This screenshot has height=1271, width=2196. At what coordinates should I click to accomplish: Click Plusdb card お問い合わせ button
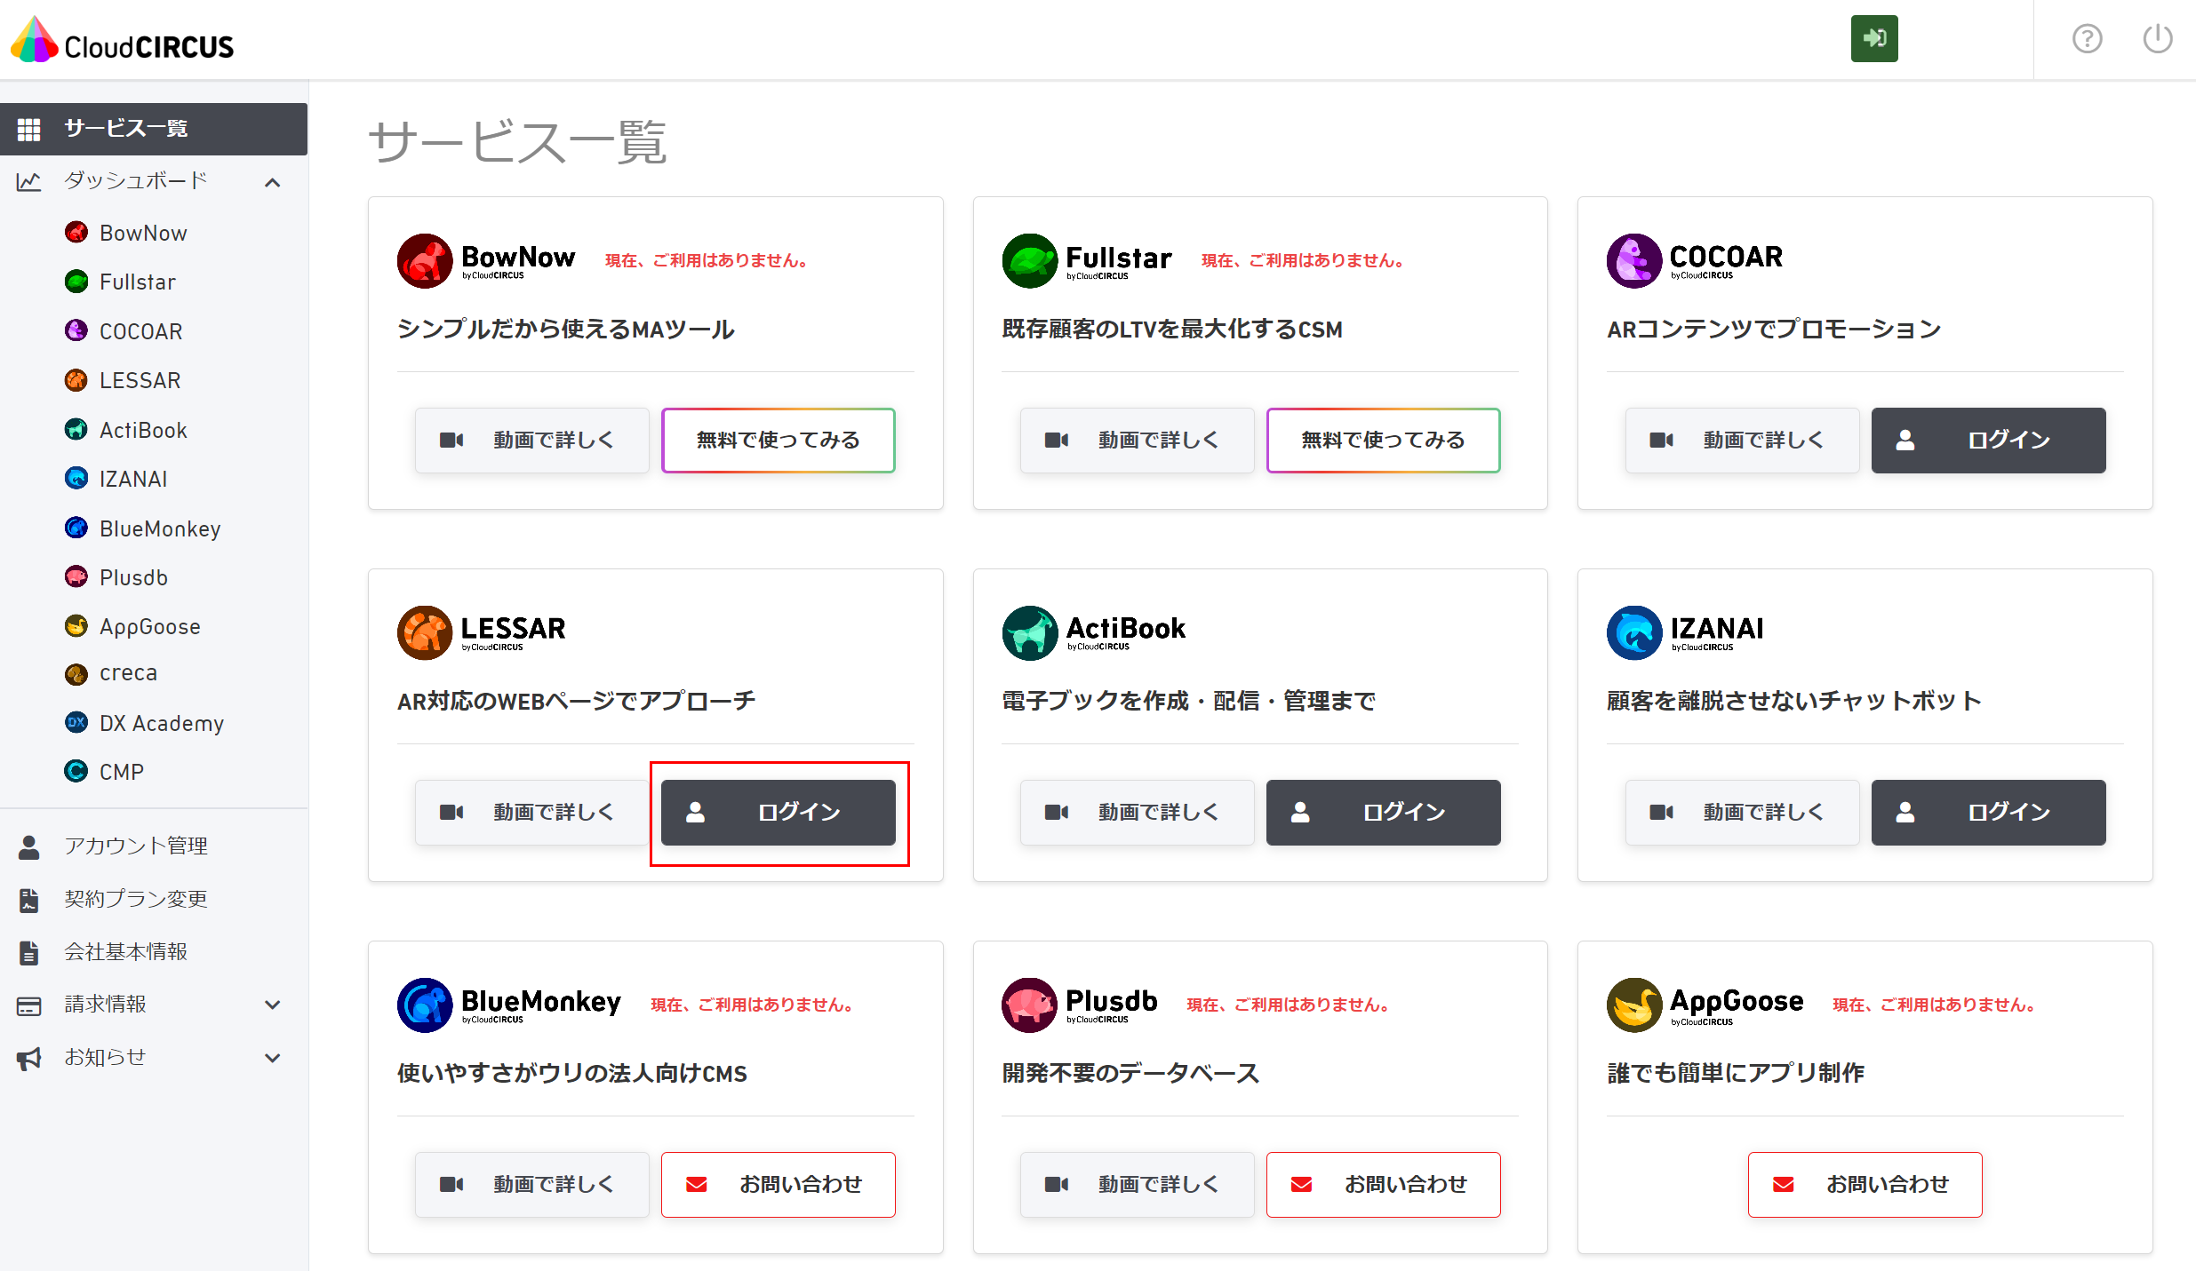click(1383, 1185)
